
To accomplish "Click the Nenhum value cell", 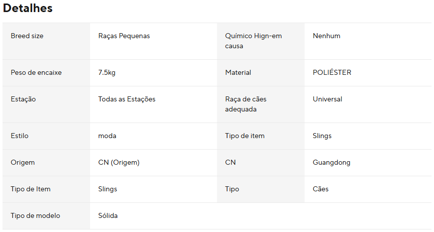I will (368, 41).
